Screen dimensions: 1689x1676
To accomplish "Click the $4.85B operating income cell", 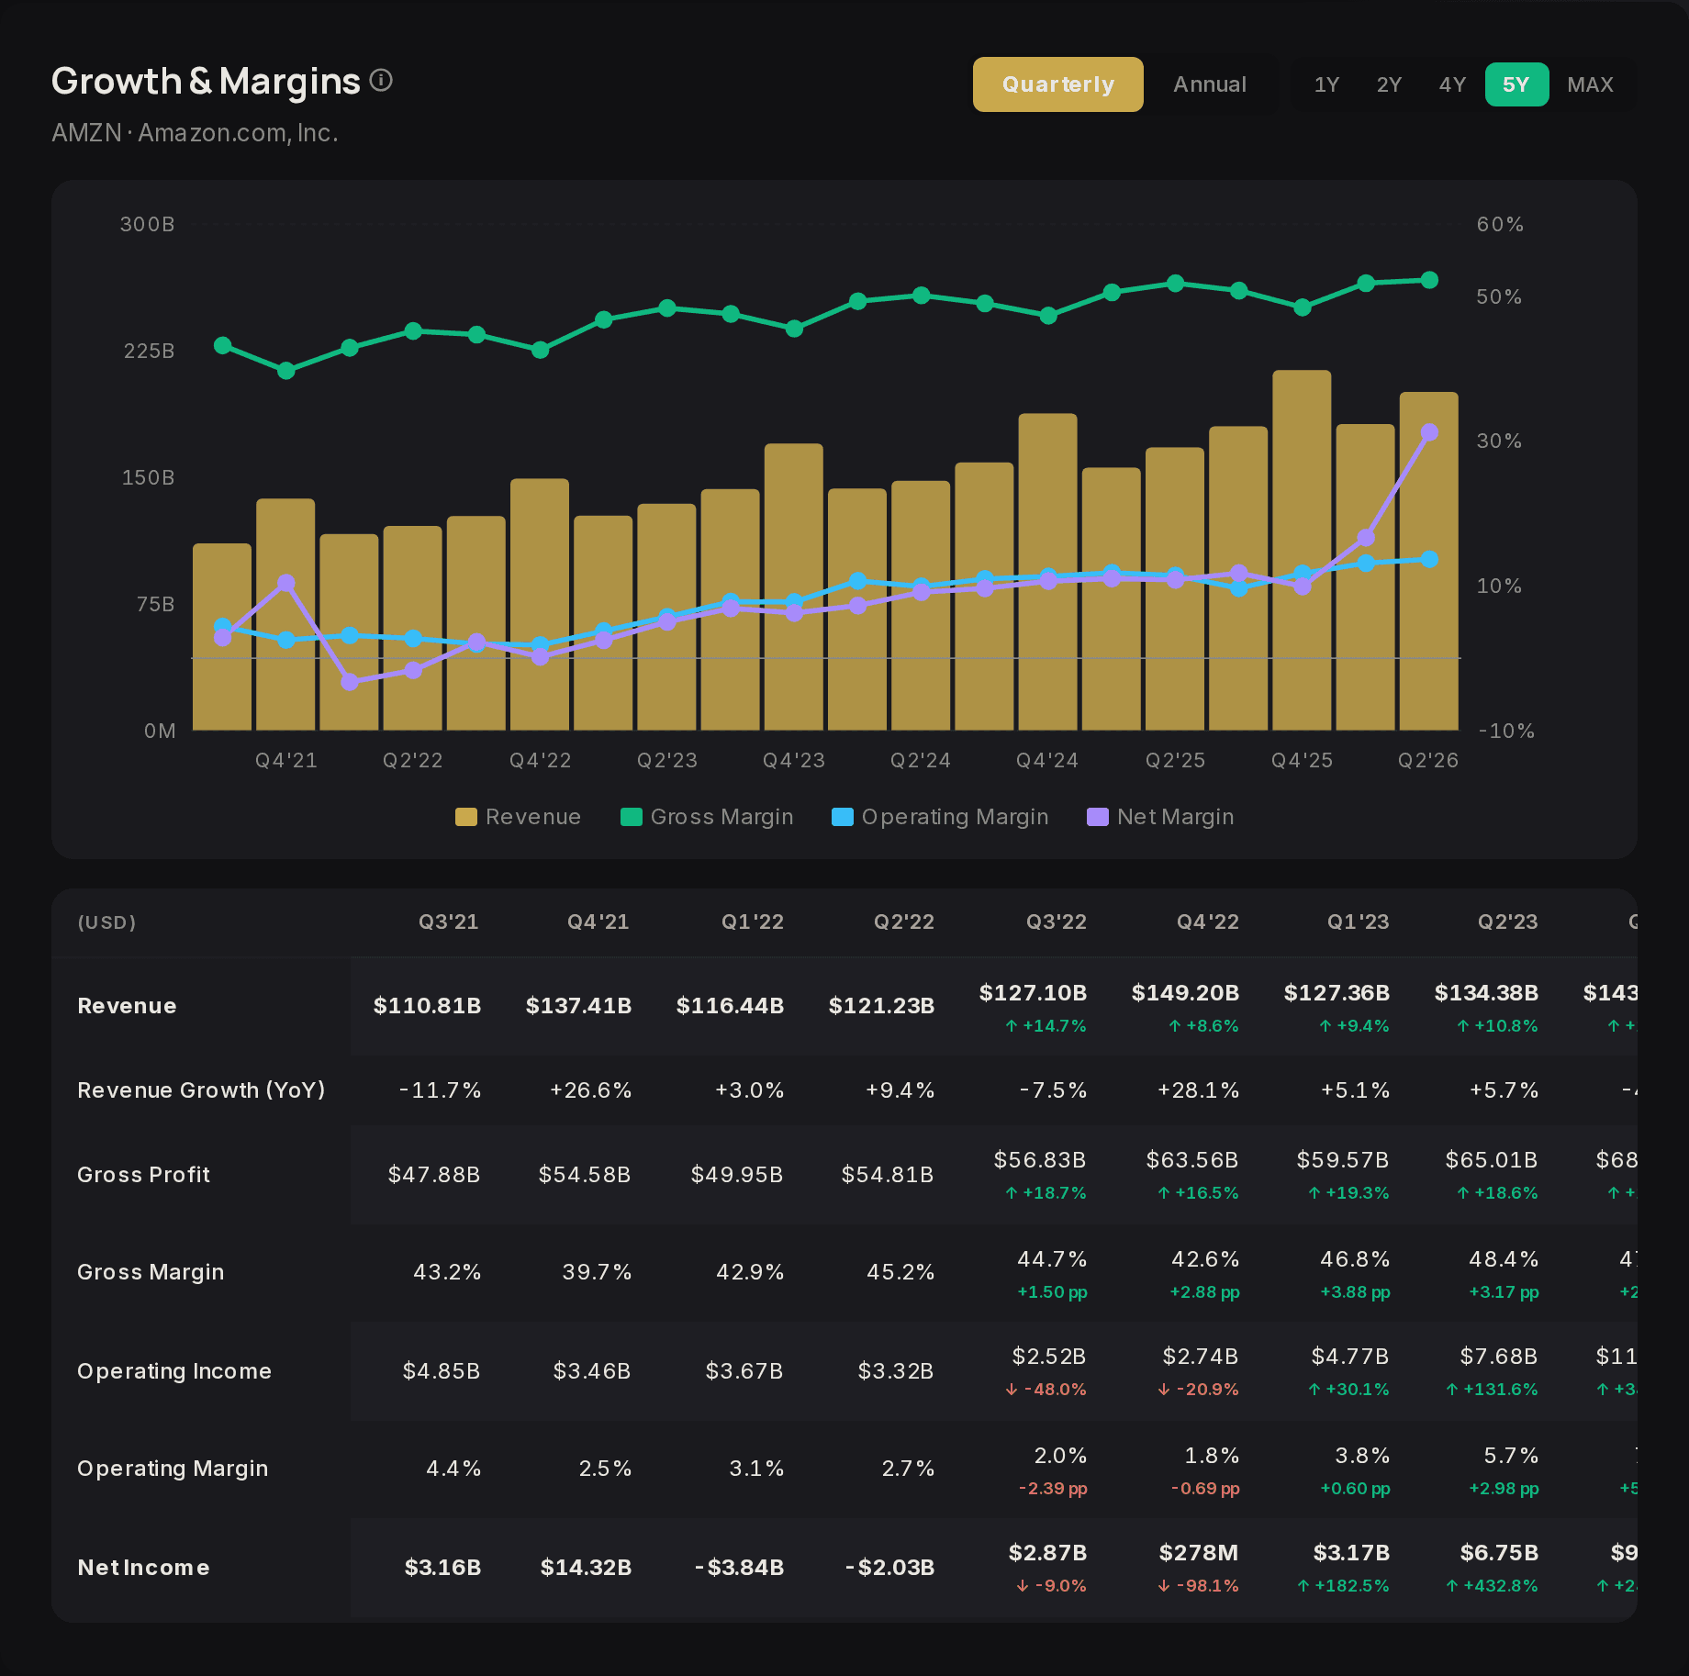I will [442, 1371].
